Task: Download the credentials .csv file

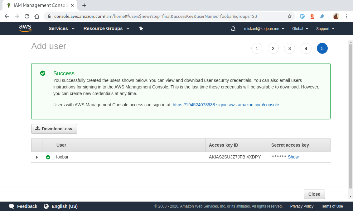Action: tap(54, 129)
